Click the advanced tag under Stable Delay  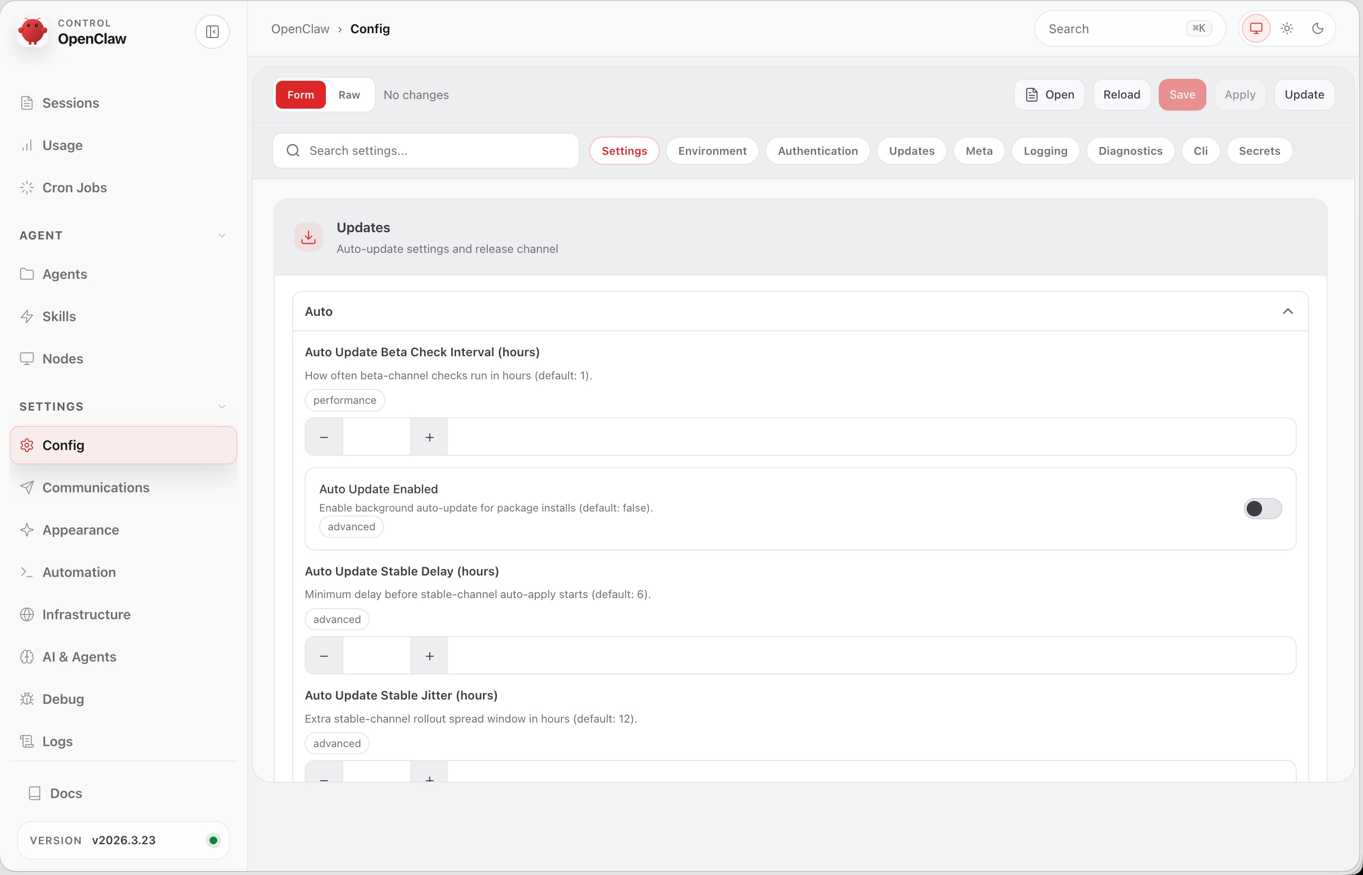[x=337, y=619]
